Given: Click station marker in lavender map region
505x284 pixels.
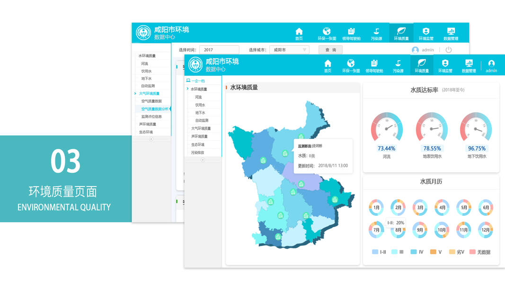Looking at the screenshot, I should [x=301, y=184].
